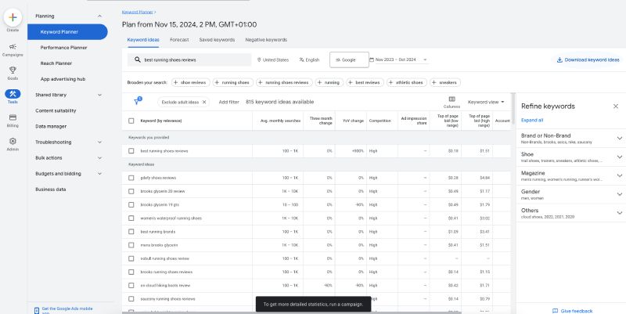Expand the Others refinement group
The height and width of the screenshot is (314, 626).
pyautogui.click(x=619, y=213)
